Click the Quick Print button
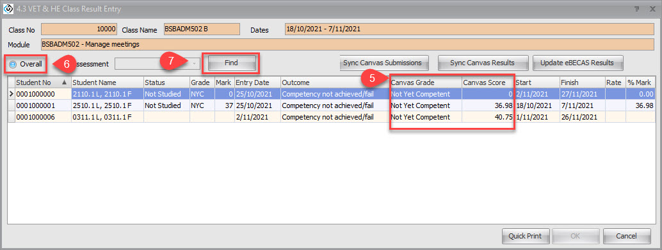Viewport: 662px width, 250px height. click(526, 236)
